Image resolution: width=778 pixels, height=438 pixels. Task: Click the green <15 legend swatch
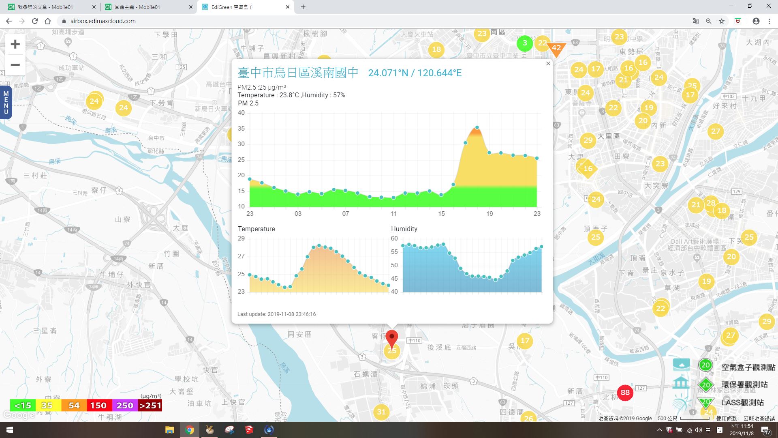(23, 405)
